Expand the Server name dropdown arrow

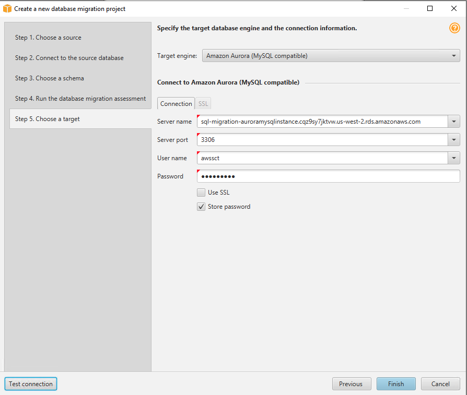454,122
